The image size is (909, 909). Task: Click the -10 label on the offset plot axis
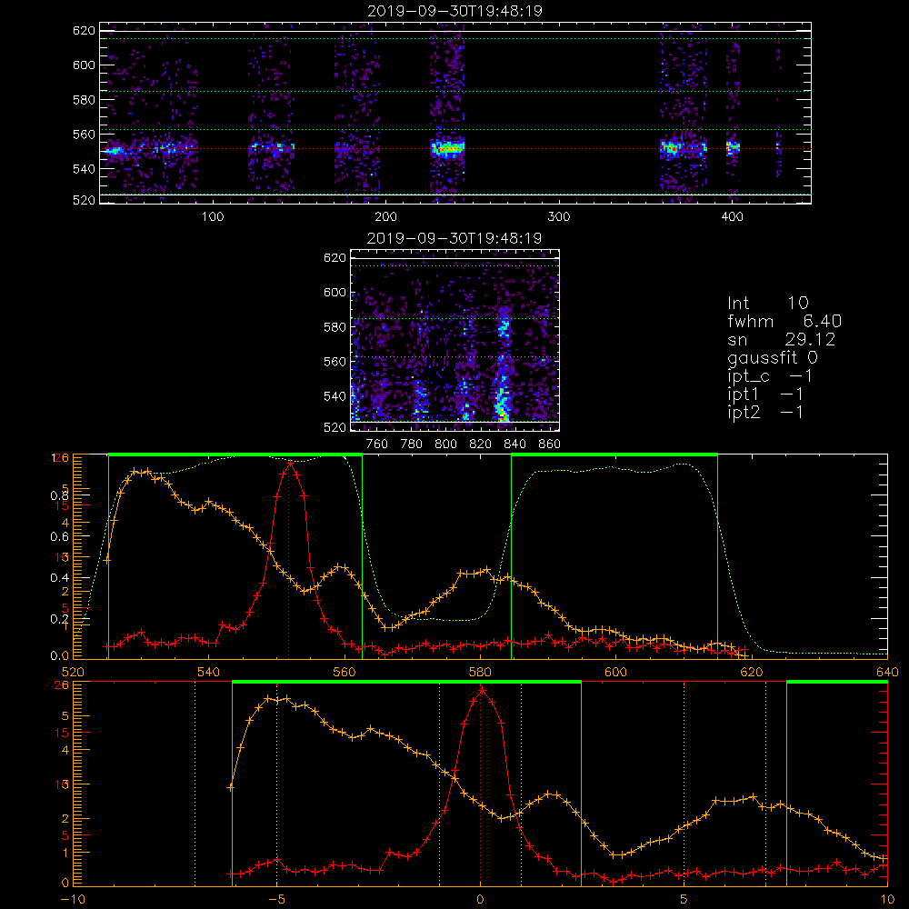click(x=73, y=900)
